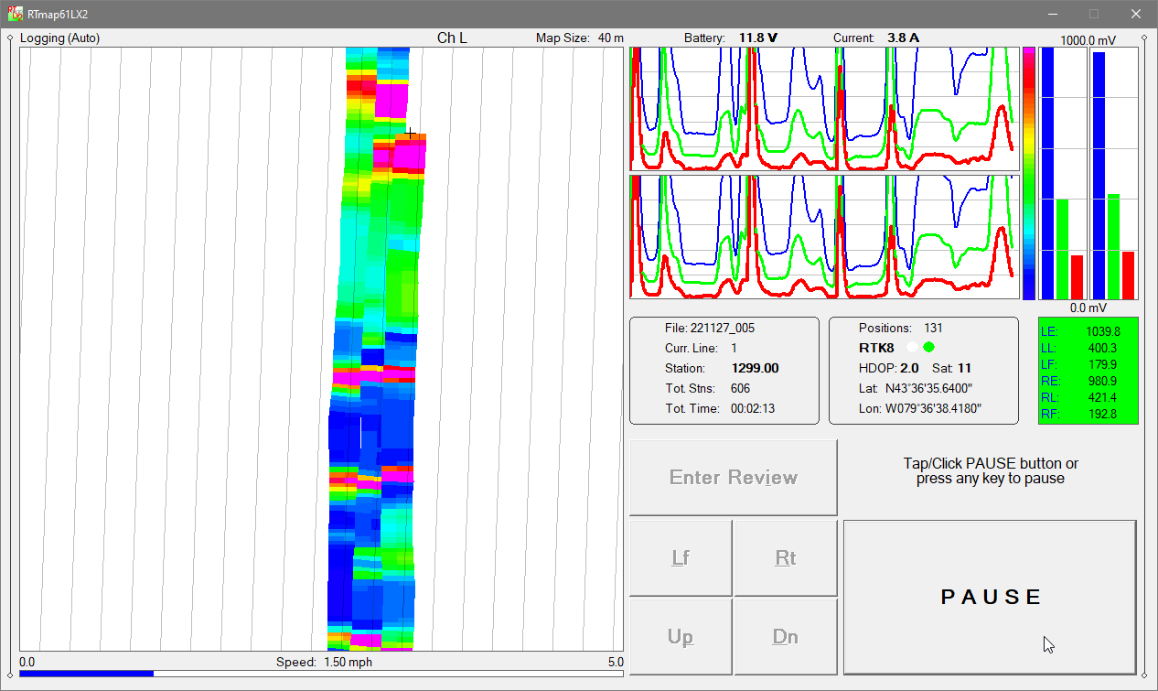Click the Rt direction button
Viewport: 1158px width, 691px height.
tap(786, 557)
